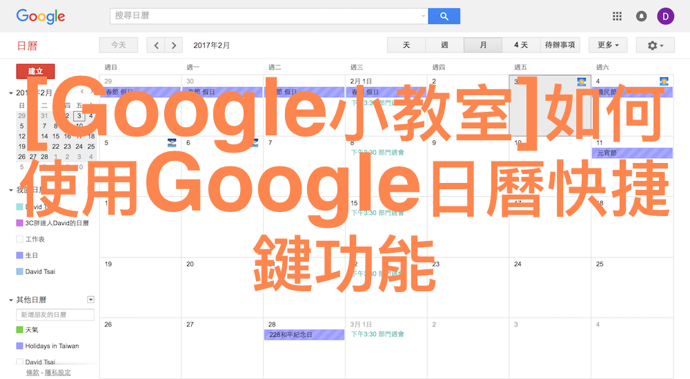Go to previous month arrow
690x379 pixels.
pos(156,45)
